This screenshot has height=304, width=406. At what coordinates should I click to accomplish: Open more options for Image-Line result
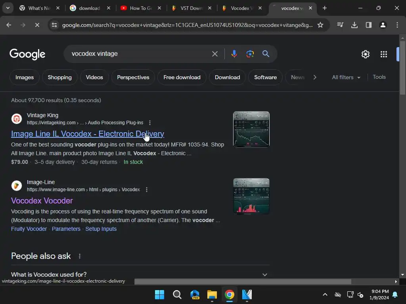[x=147, y=190]
